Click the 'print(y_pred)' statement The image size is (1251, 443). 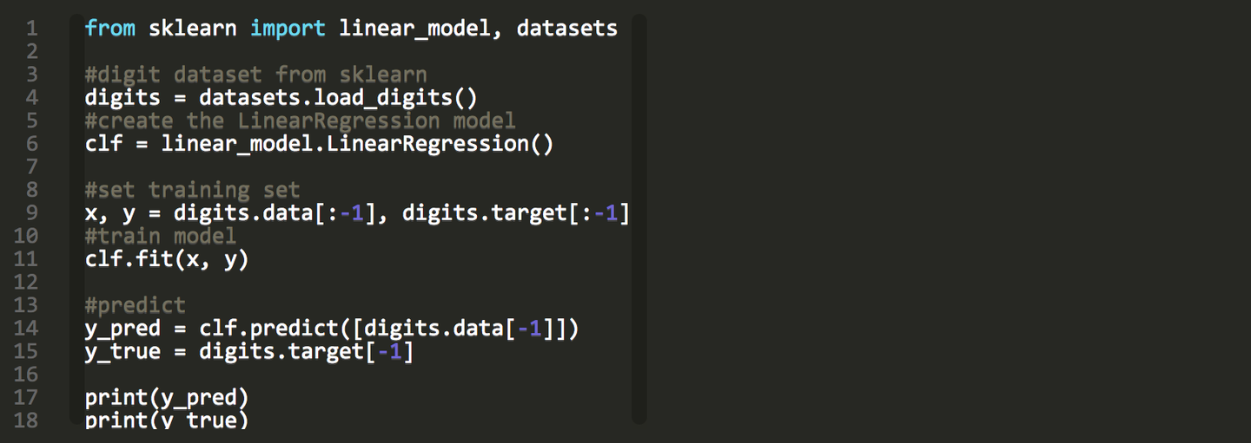coord(167,397)
